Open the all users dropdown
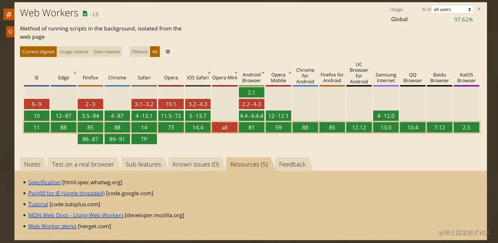The image size is (498, 243). 453,10
